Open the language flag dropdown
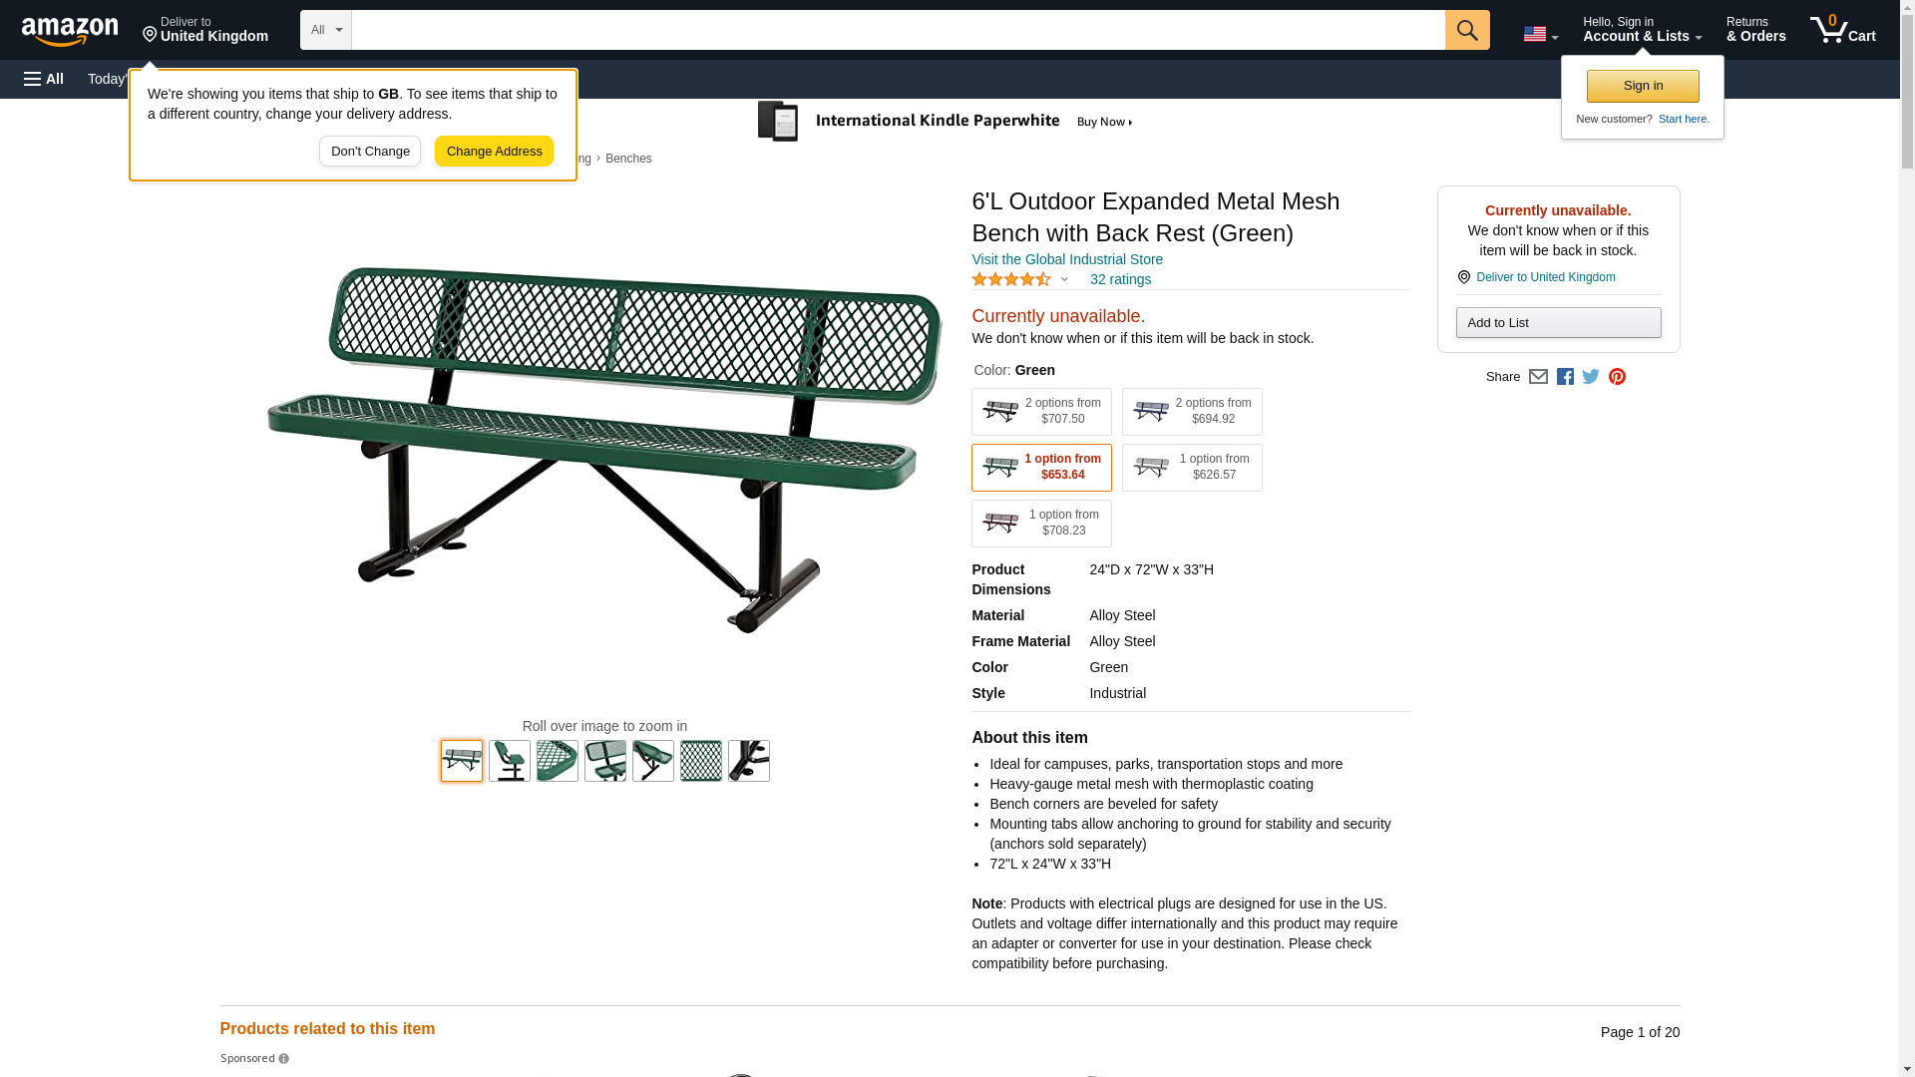This screenshot has height=1077, width=1915. coord(1540,35)
